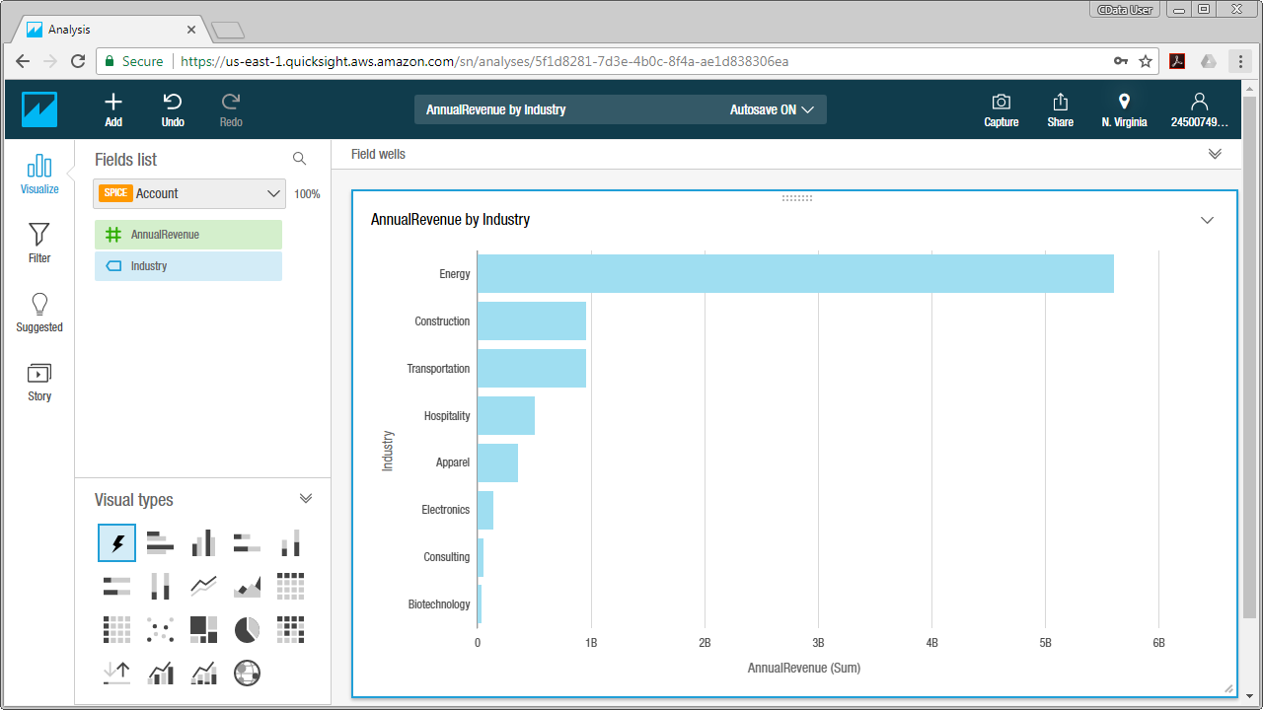Toggle the Autosave ON setting
Screen dimensions: 1263x710
point(772,109)
